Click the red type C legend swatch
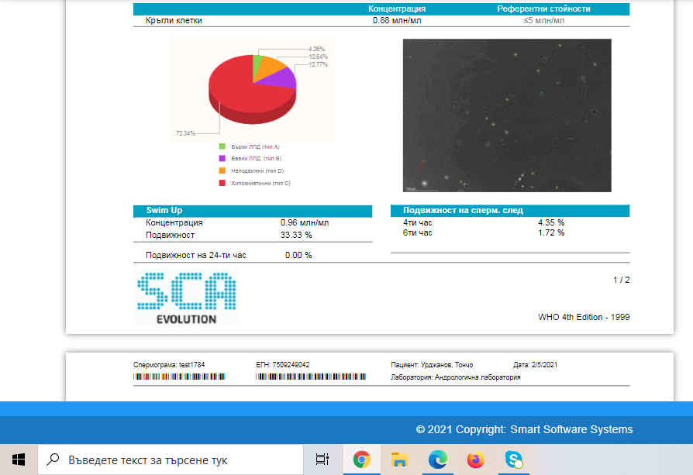 (x=222, y=183)
